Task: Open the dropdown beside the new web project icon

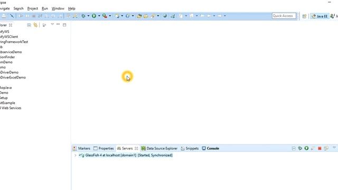Action: click(122, 16)
